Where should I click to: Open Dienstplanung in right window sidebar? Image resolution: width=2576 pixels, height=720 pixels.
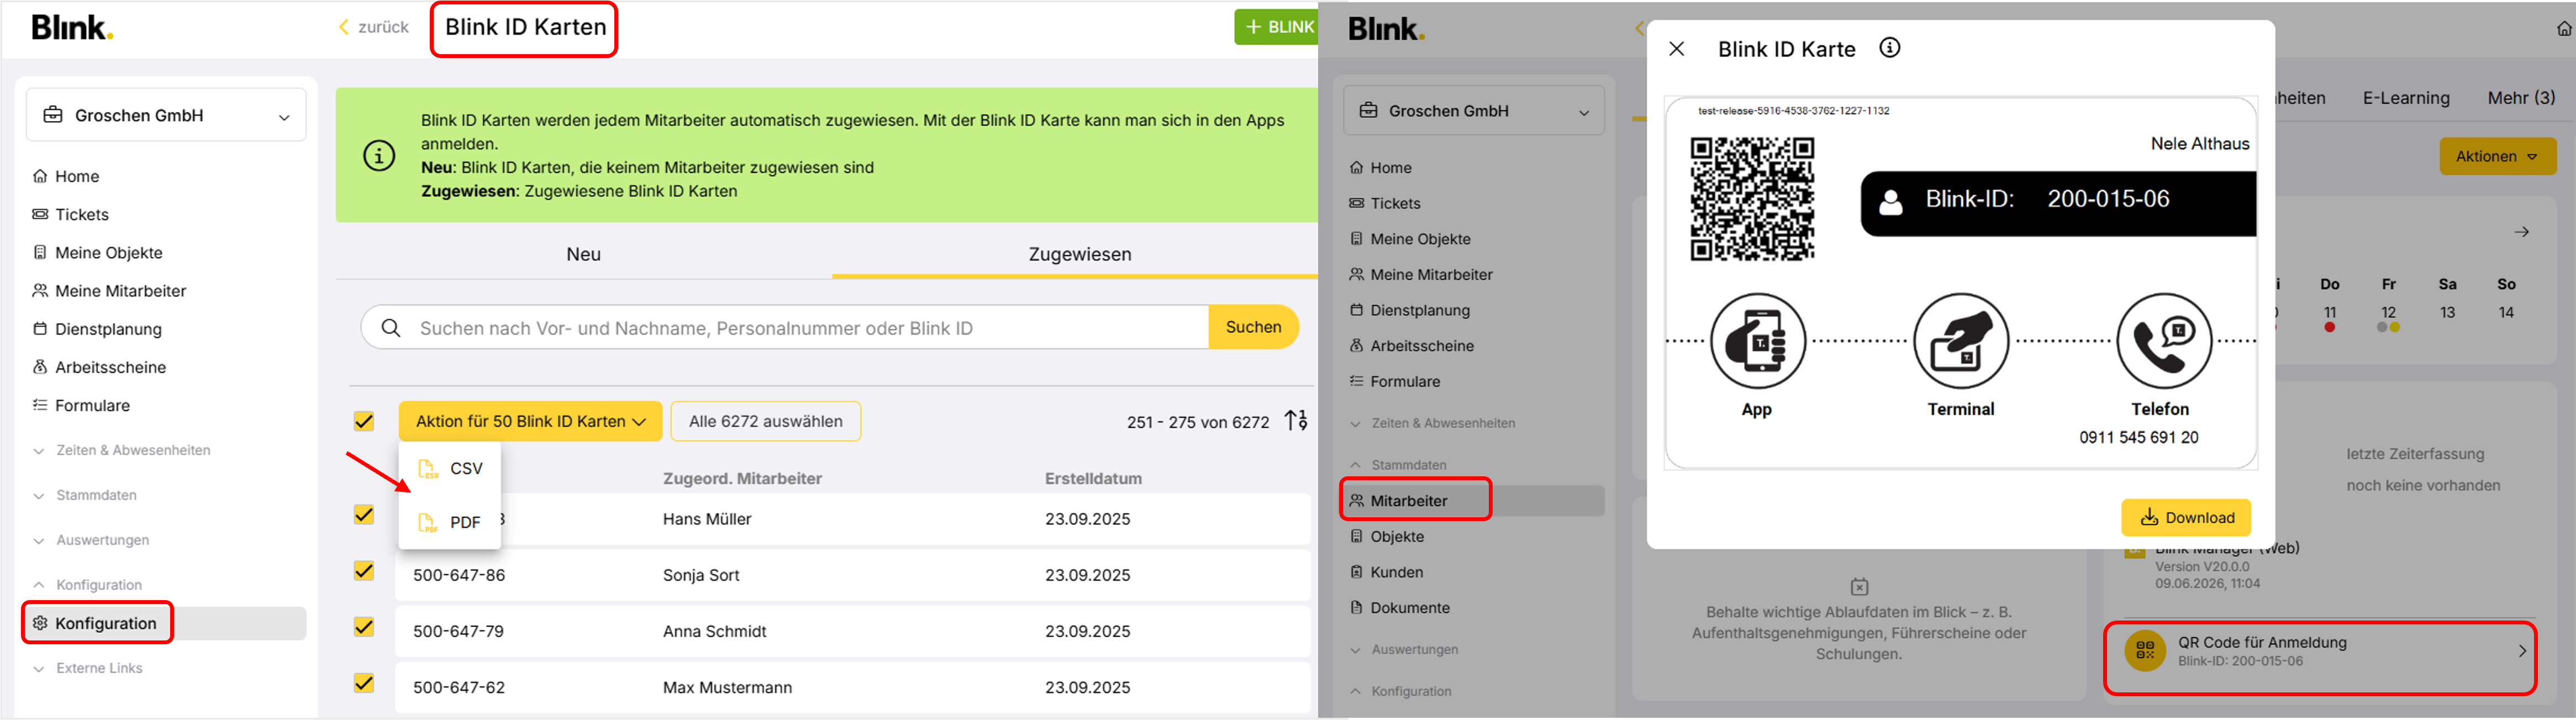click(1410, 310)
